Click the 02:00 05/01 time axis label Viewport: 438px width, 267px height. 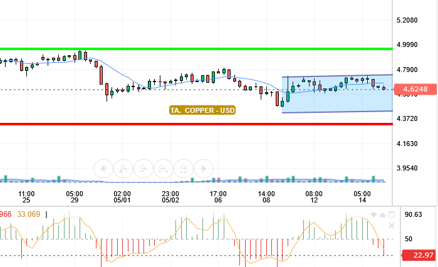click(x=122, y=197)
